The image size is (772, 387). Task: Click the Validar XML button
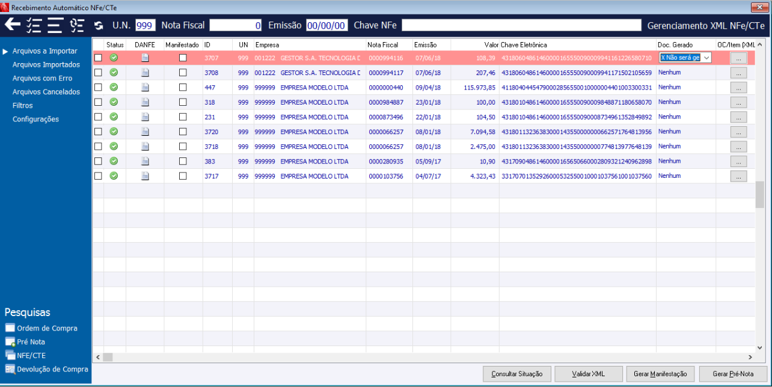[588, 374]
